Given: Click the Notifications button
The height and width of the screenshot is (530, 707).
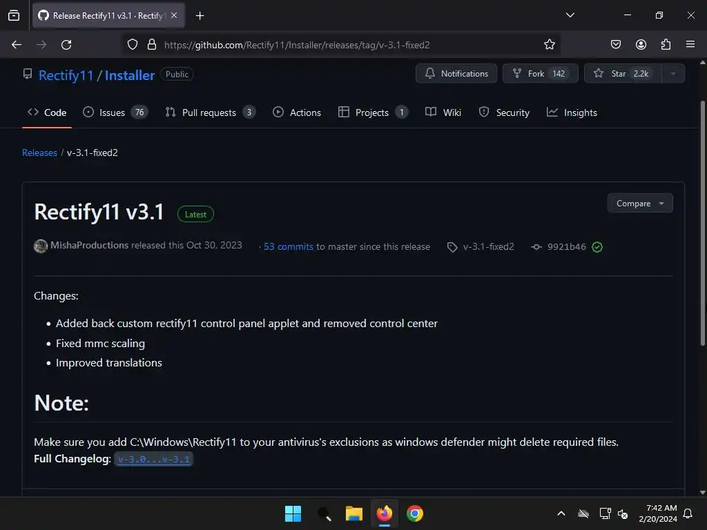Looking at the screenshot, I should click(x=456, y=73).
